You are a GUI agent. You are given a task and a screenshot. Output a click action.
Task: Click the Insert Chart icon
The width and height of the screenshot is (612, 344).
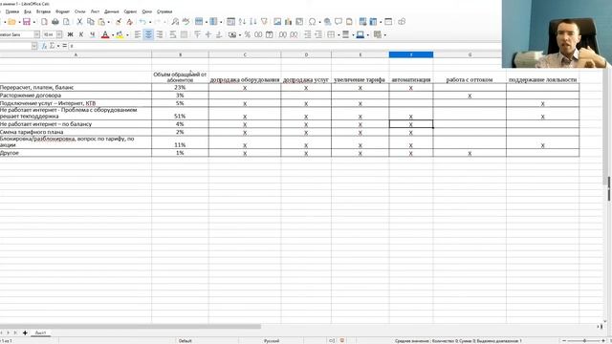289,22
